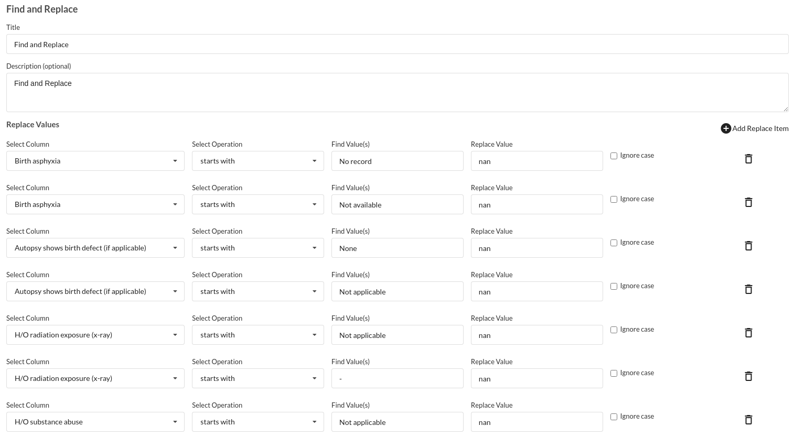Open operation dropdown on the '-' row

click(258, 378)
